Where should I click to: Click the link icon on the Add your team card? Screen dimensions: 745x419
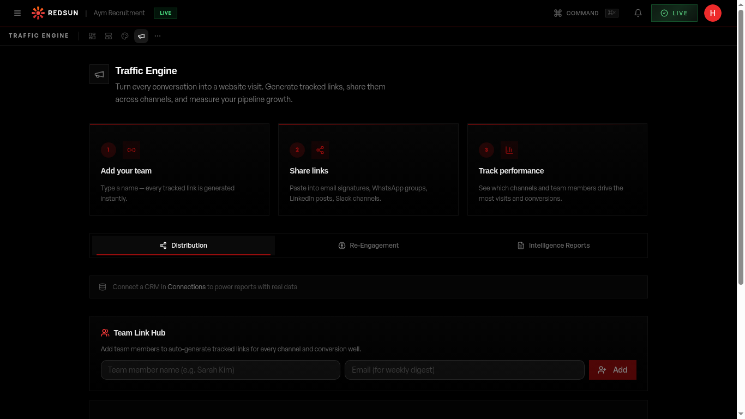tap(131, 150)
